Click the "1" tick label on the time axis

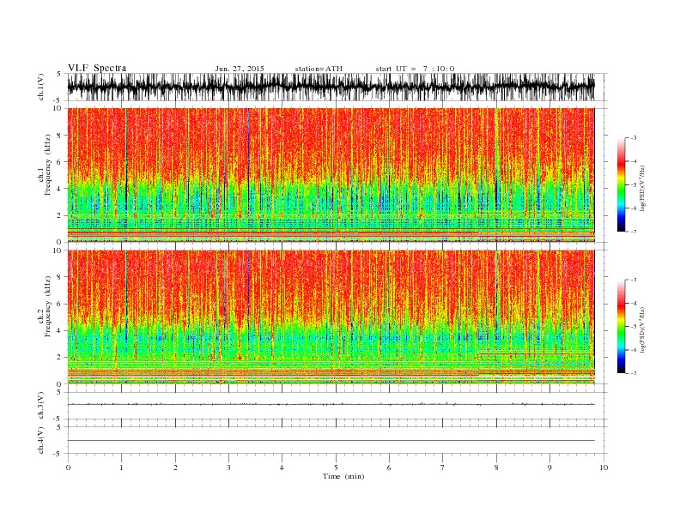[x=122, y=468]
